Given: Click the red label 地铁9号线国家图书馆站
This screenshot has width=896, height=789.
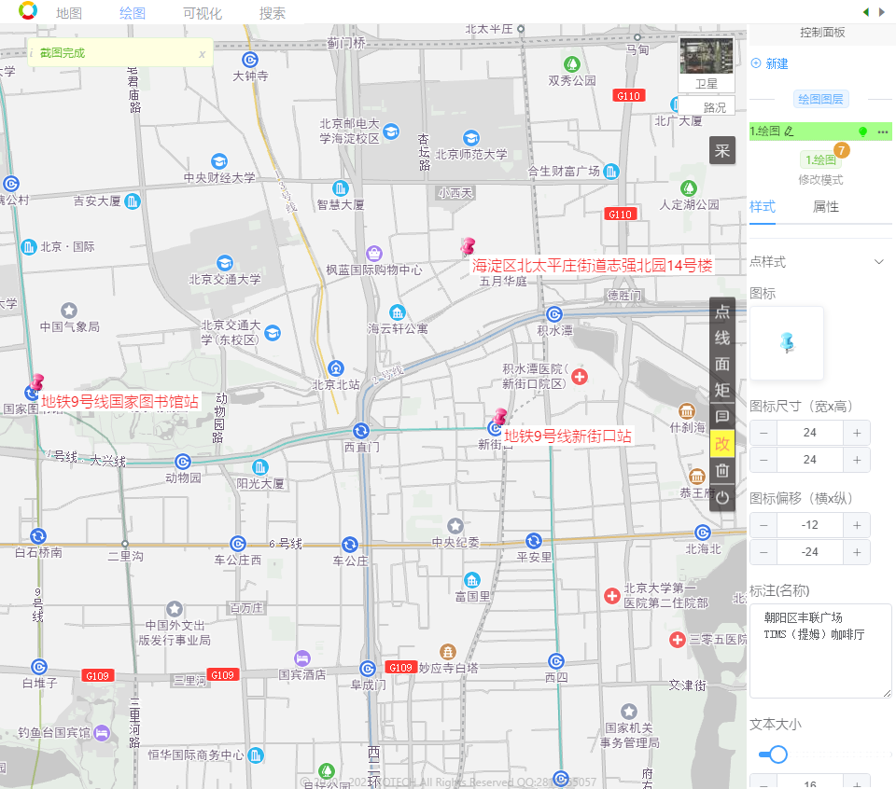Looking at the screenshot, I should [x=120, y=401].
